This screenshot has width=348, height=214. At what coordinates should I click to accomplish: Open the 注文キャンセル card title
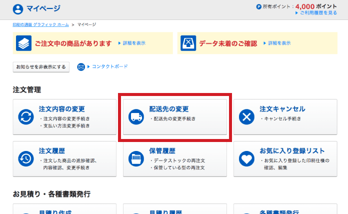click(x=282, y=108)
